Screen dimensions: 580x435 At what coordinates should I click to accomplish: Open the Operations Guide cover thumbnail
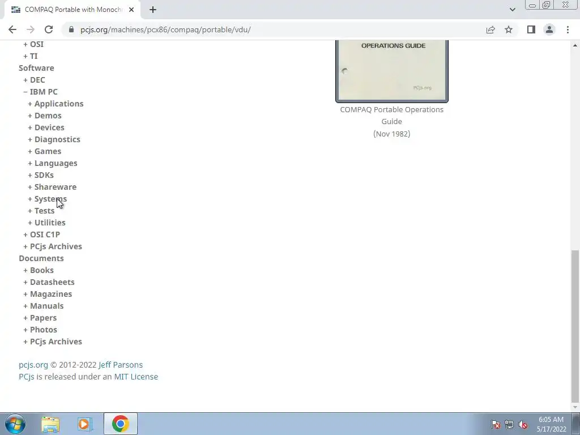[x=392, y=71]
